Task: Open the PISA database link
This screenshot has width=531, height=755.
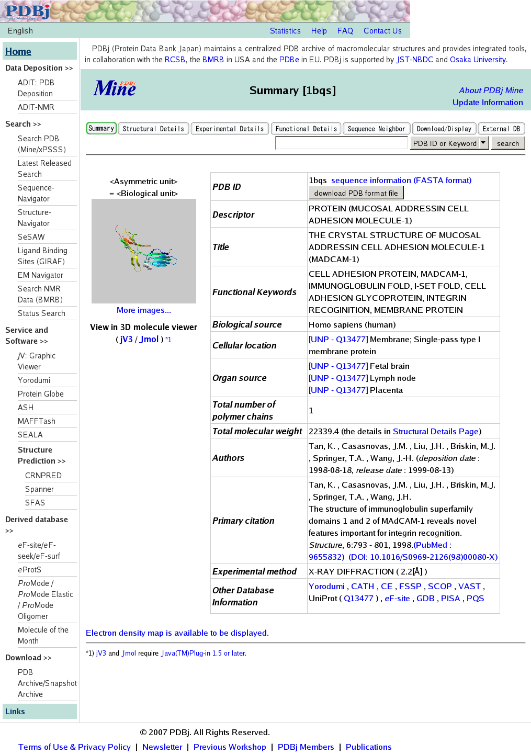Action: click(450, 598)
